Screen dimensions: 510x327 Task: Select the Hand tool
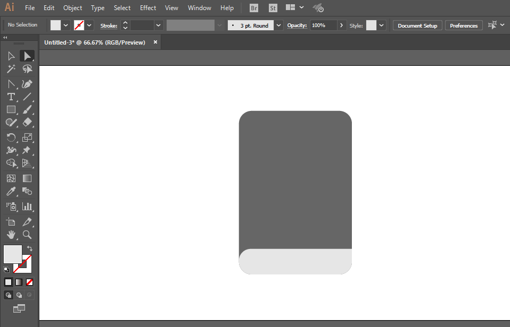tap(11, 235)
